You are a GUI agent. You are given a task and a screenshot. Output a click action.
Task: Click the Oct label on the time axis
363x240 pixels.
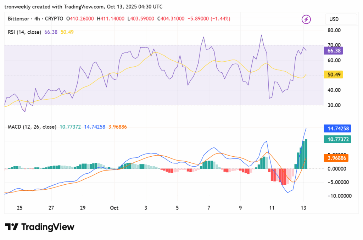(114, 208)
